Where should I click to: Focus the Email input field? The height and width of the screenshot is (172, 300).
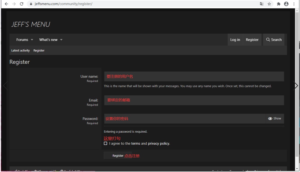194,100
